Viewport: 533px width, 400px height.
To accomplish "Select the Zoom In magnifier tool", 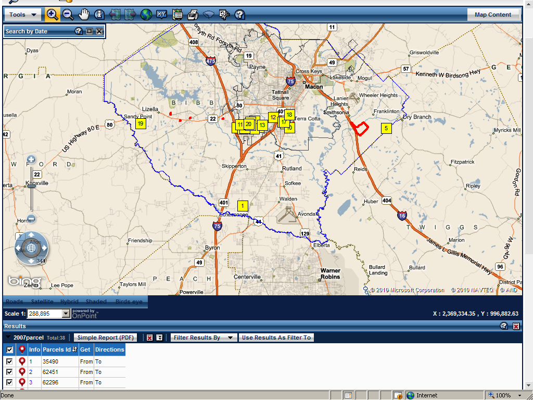I will [x=52, y=15].
